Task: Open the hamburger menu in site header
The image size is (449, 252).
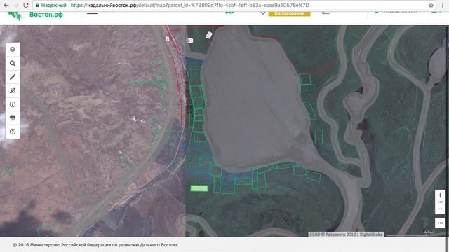Action: point(92,13)
